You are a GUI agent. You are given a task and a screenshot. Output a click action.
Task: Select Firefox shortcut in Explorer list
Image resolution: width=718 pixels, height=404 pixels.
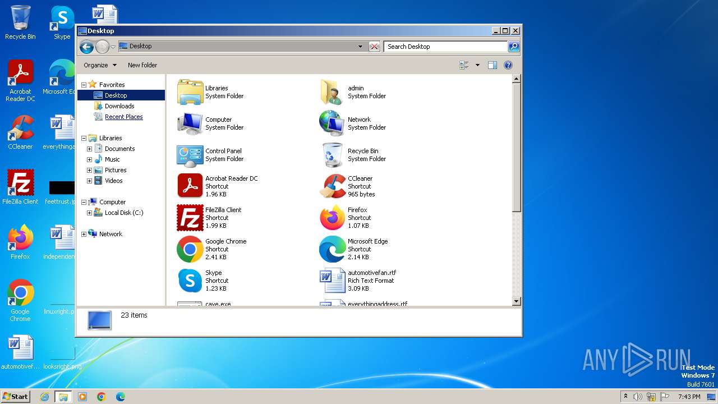coord(332,218)
